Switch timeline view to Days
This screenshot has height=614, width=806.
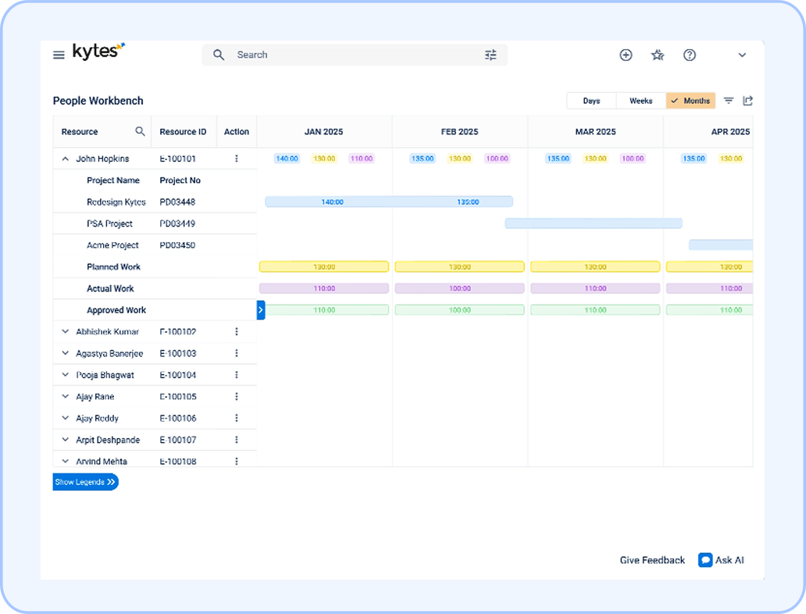click(x=591, y=101)
